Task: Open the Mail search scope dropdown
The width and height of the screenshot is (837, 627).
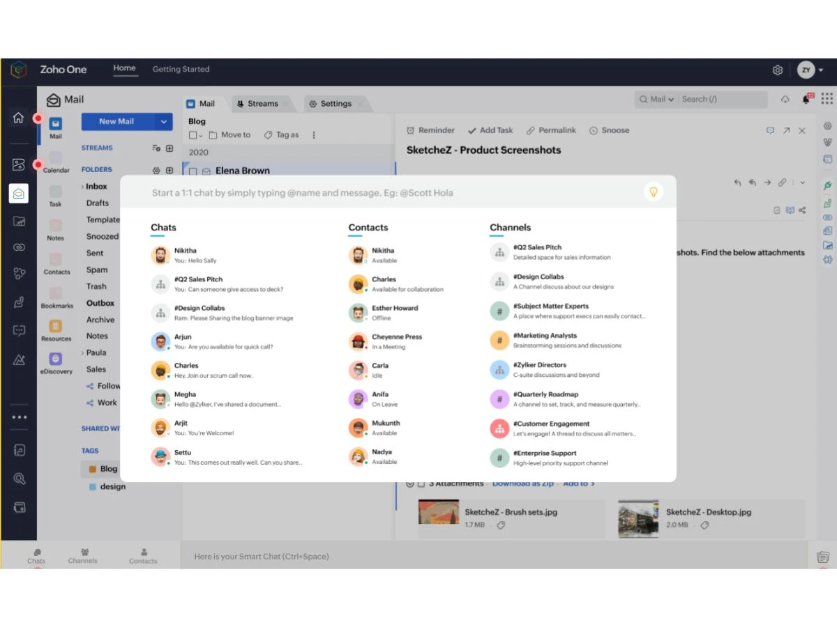Action: point(657,99)
